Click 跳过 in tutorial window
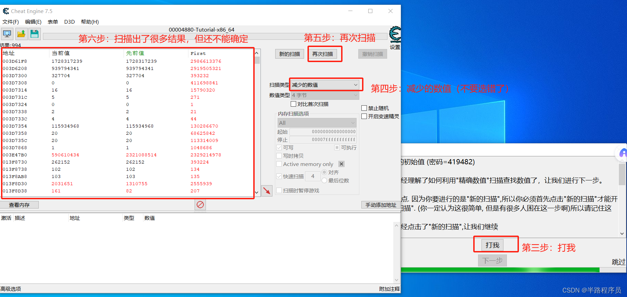The image size is (627, 297). [618, 262]
